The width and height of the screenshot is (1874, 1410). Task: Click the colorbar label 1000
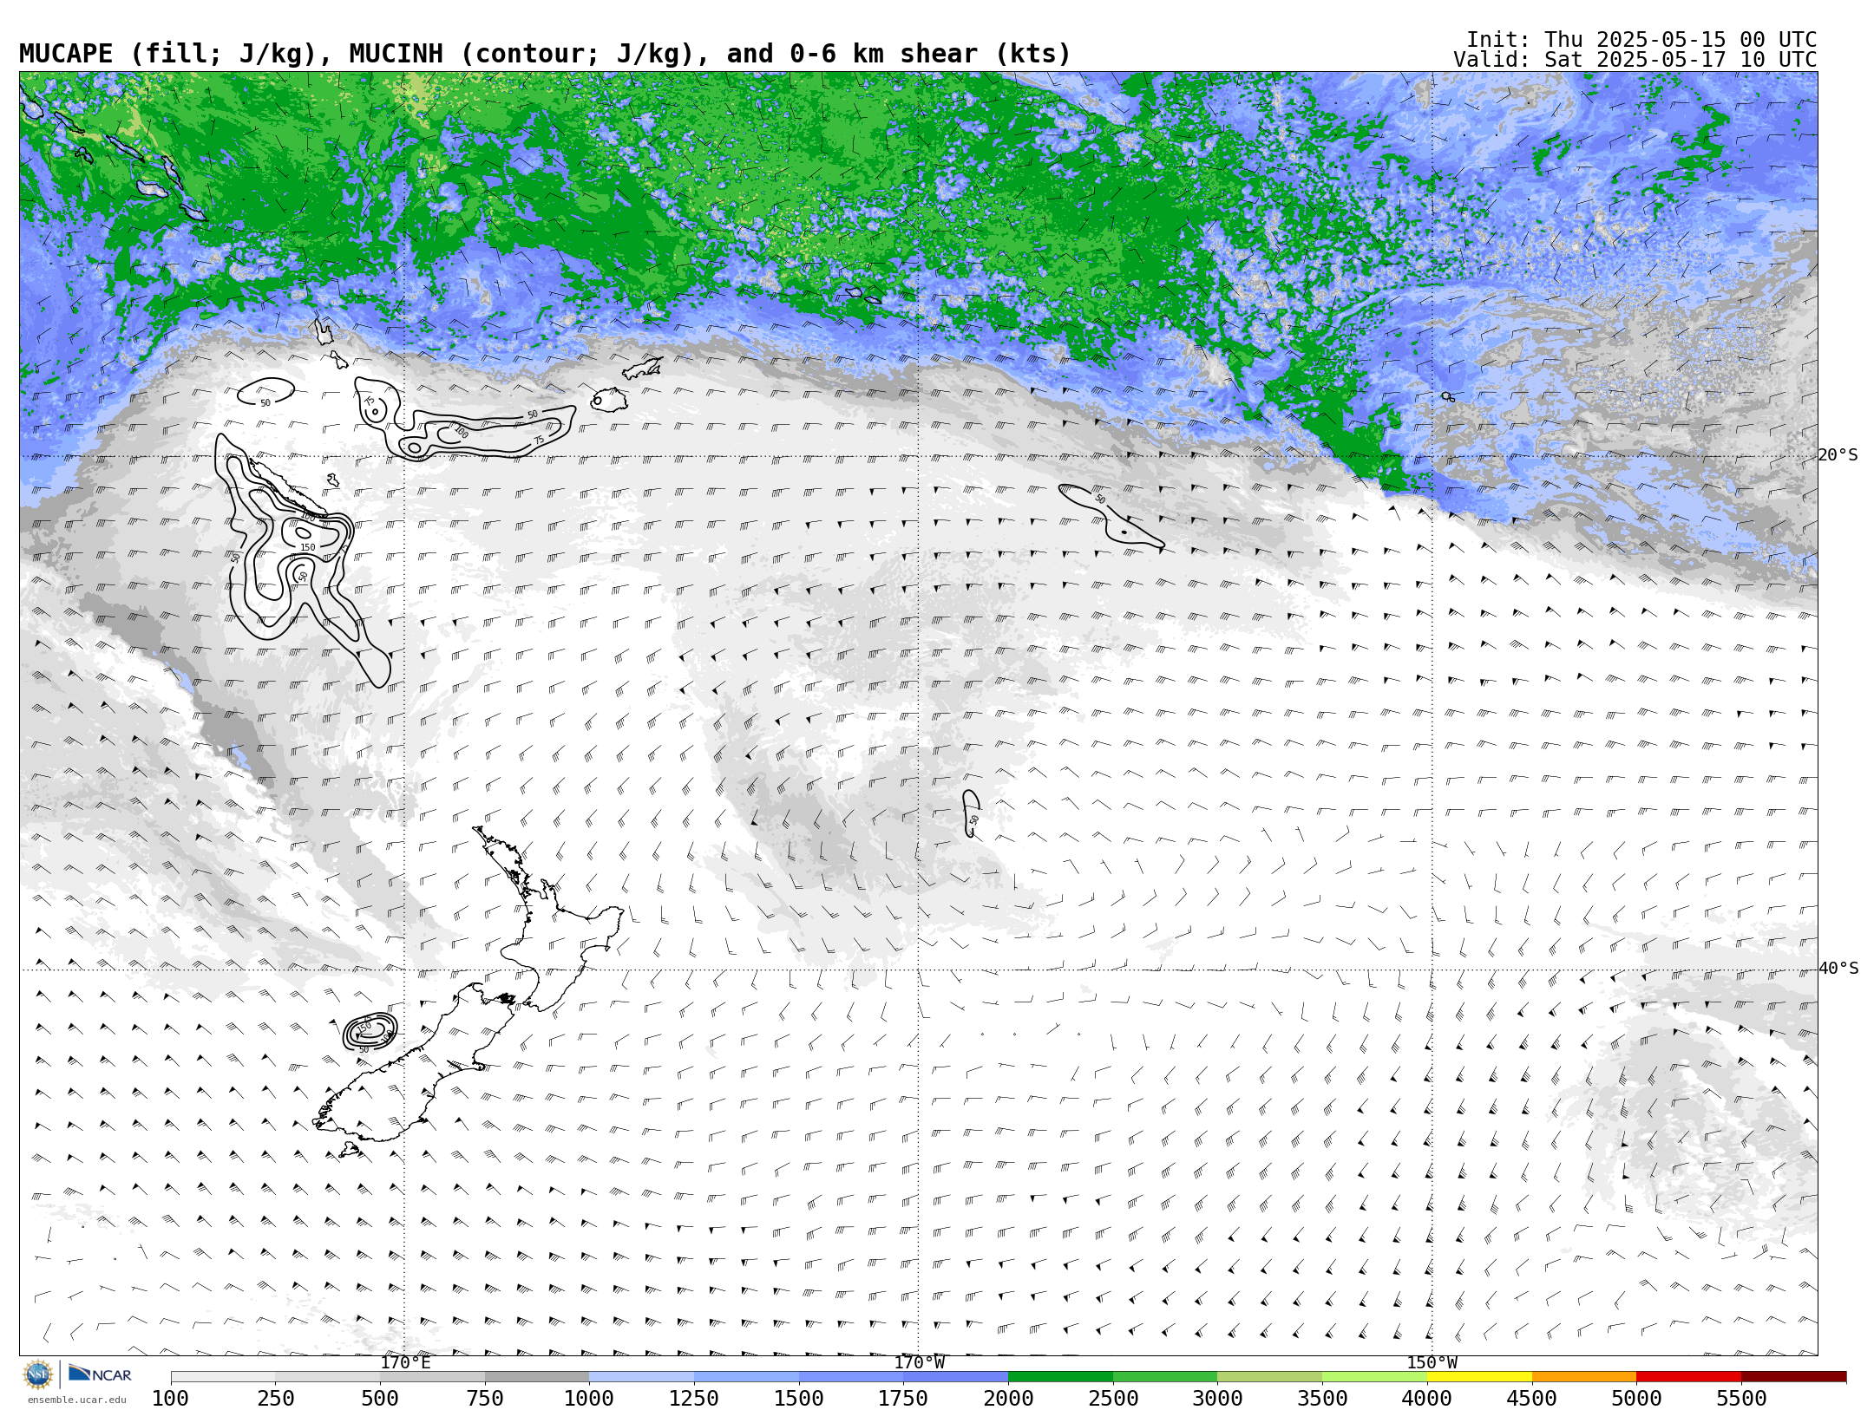click(589, 1398)
